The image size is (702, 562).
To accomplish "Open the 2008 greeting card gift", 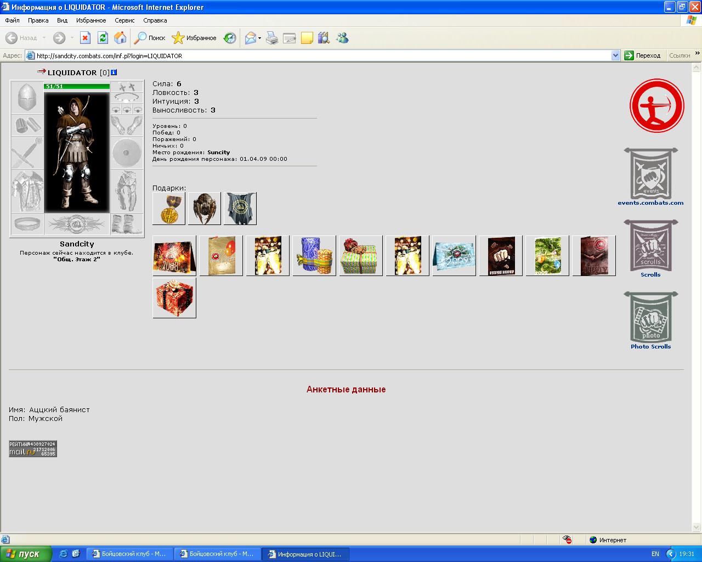I will click(x=174, y=256).
